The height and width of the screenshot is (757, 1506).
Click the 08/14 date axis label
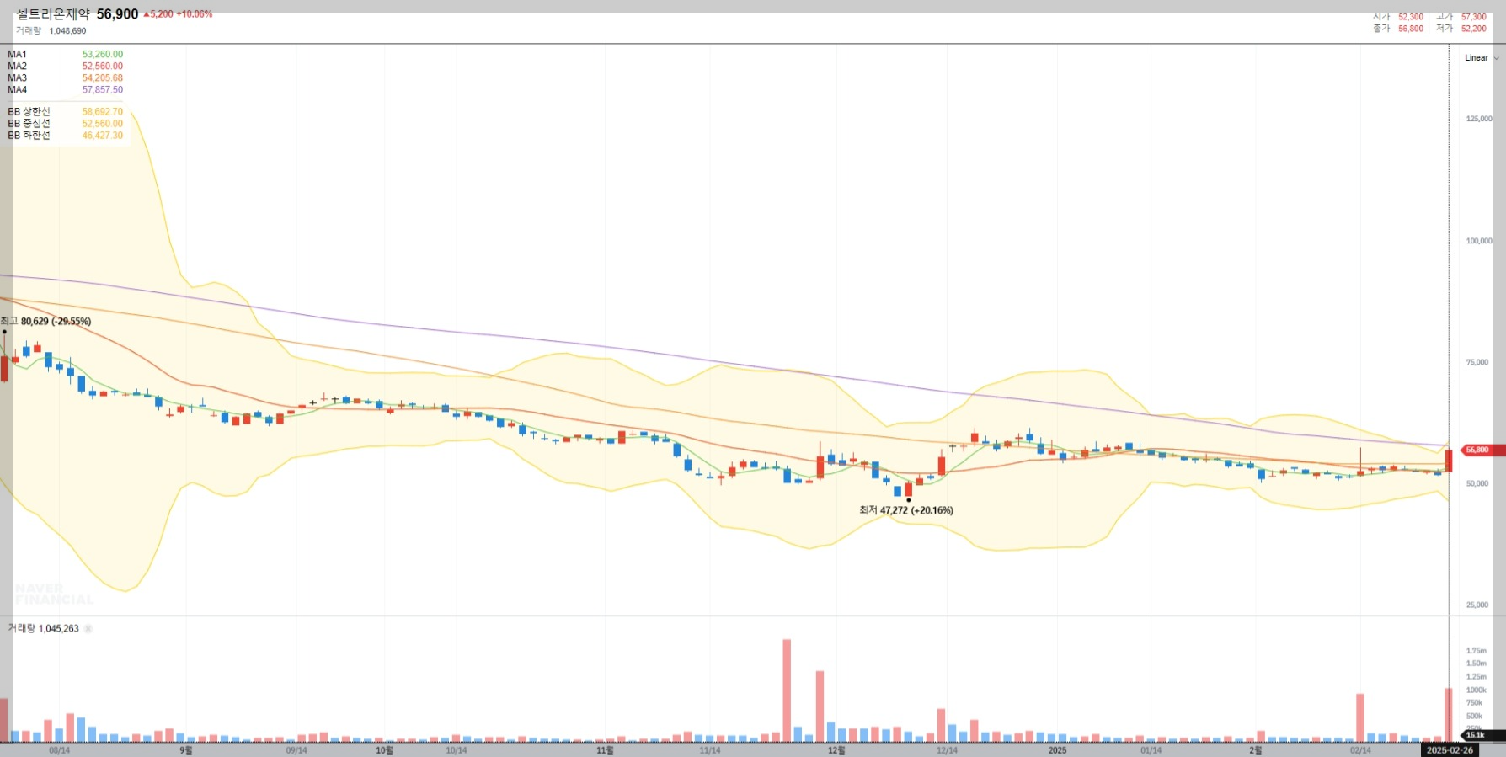click(60, 750)
